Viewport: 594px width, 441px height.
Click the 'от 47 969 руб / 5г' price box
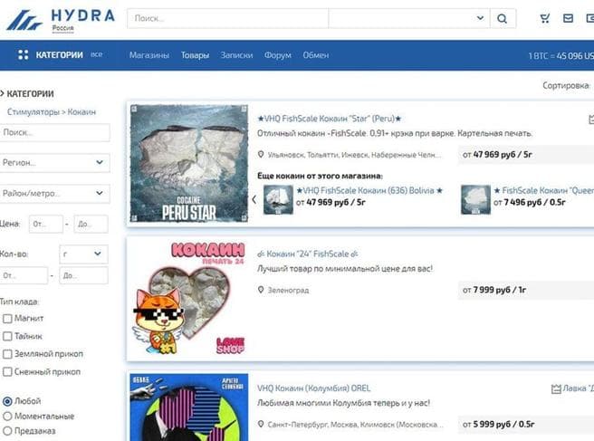(526, 155)
